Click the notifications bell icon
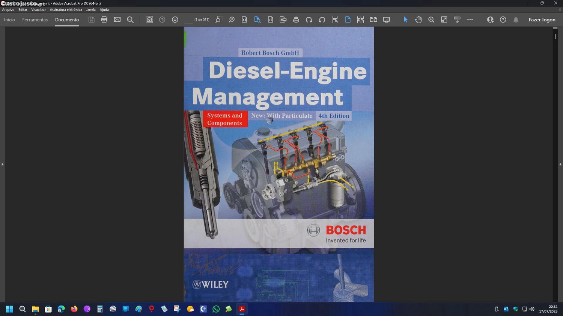This screenshot has width=563, height=316. click(516, 19)
